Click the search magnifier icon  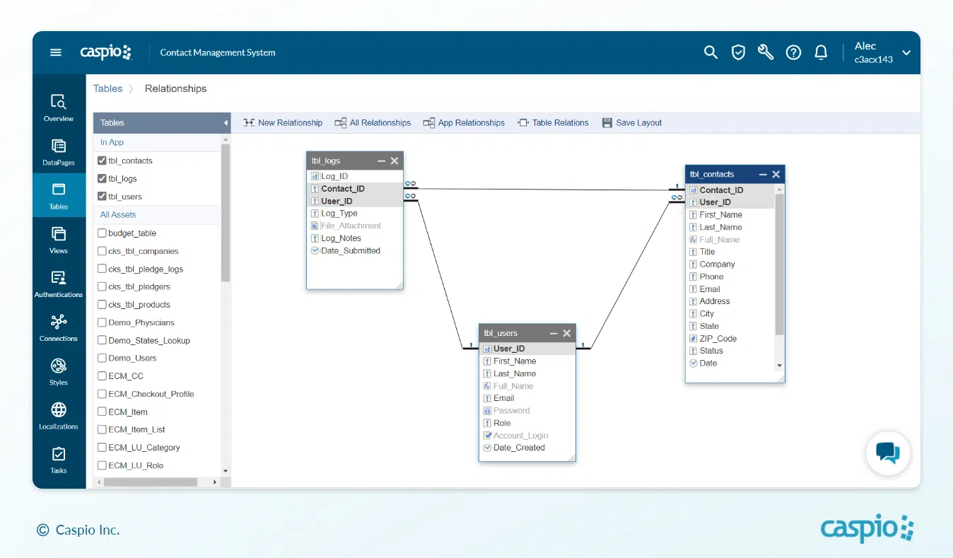(x=711, y=52)
